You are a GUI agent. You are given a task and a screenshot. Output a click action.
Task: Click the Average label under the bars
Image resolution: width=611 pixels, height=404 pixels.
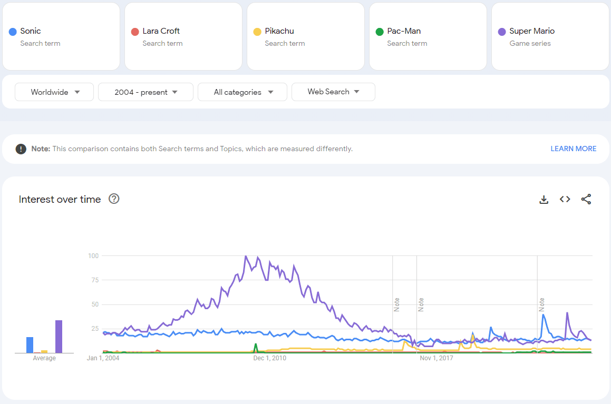pos(44,358)
